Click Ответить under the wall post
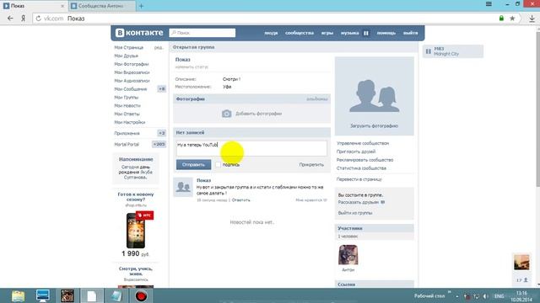 [240, 200]
